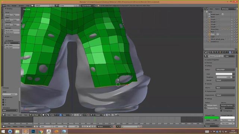
Task: Click the red auto keyframe record button
Action: tap(114, 127)
